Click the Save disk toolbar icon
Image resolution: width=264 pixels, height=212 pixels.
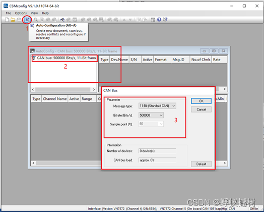19,20
